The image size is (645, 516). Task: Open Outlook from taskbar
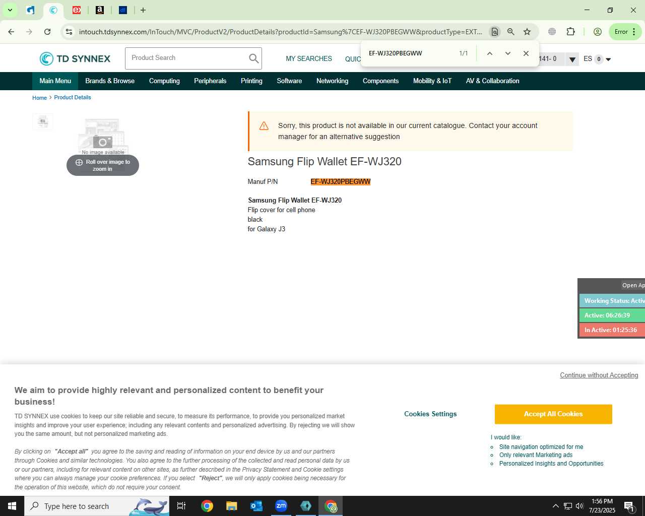256,506
